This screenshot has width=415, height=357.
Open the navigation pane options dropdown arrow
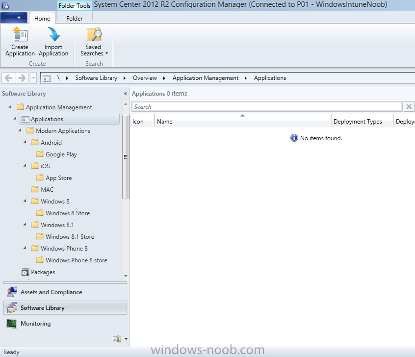coord(126,339)
